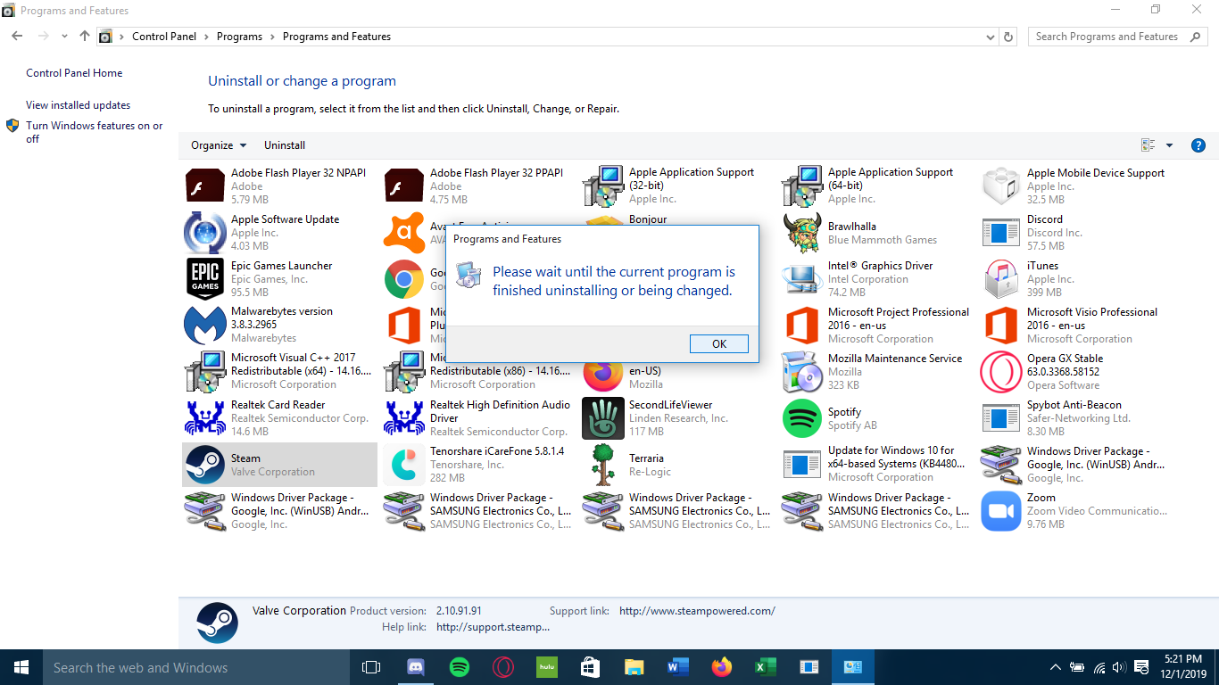The height and width of the screenshot is (685, 1219).
Task: Select the Intel Graphics Driver icon
Action: click(802, 279)
